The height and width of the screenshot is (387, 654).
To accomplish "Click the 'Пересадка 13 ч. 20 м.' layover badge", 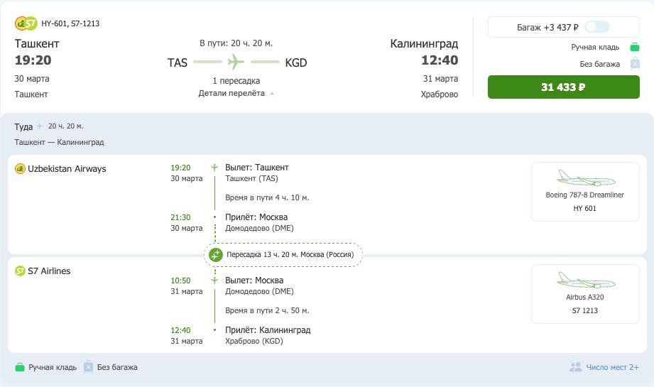I will 284,254.
